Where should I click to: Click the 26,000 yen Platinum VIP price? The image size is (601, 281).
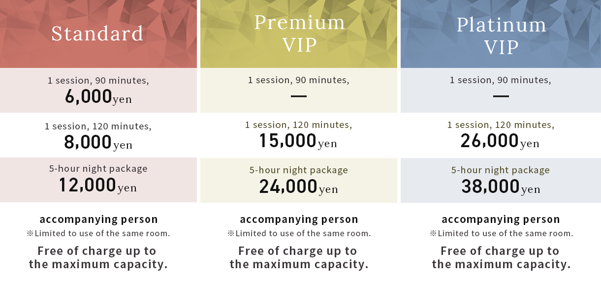point(500,141)
